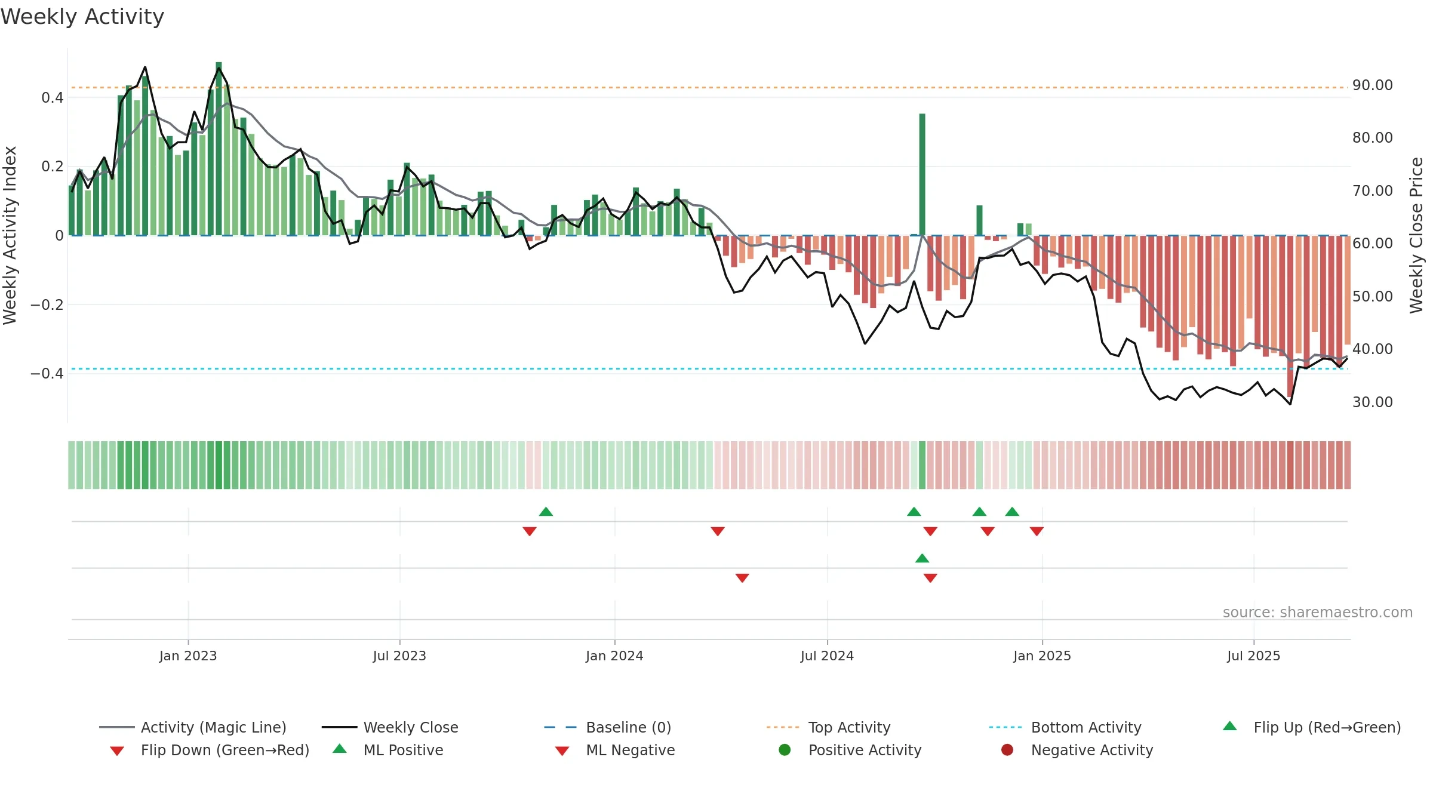1433x806 pixels.
Task: Click the green Positive Activity legend dot
Action: tap(785, 750)
